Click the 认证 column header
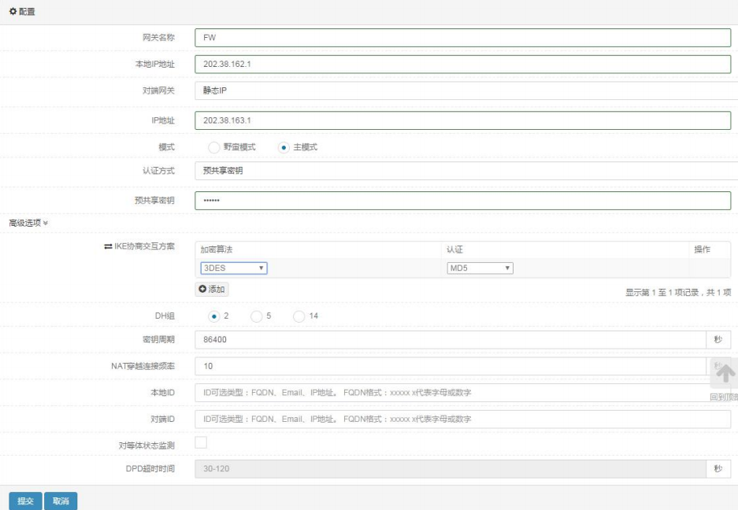The image size is (738, 510). click(x=454, y=249)
